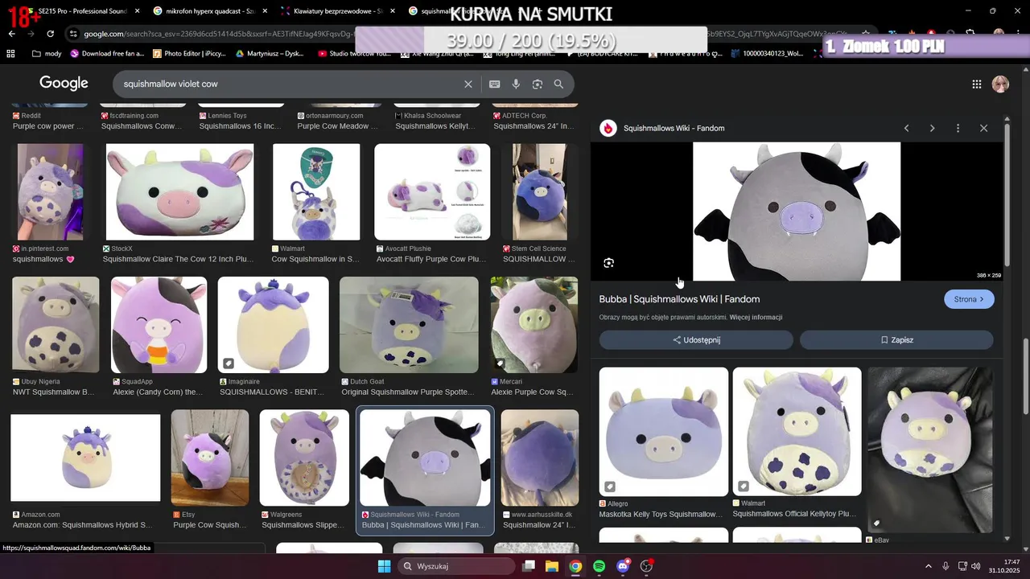The width and height of the screenshot is (1030, 579).
Task: Click 'Stem Cell Science' source label
Action: click(539, 248)
